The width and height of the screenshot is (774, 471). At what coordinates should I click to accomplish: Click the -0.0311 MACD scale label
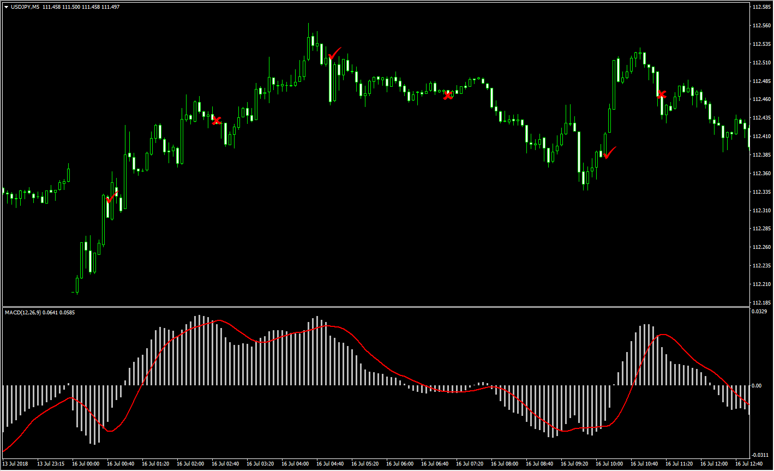pos(760,455)
